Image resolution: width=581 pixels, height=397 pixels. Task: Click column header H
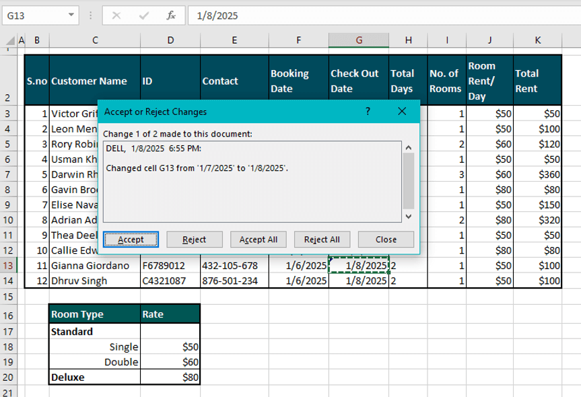point(408,40)
